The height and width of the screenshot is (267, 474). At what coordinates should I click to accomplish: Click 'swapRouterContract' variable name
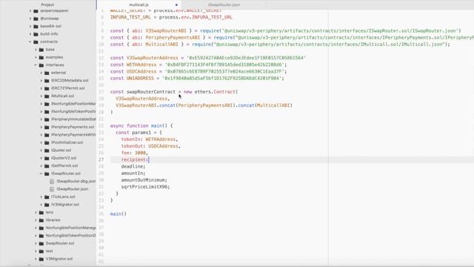click(151, 92)
